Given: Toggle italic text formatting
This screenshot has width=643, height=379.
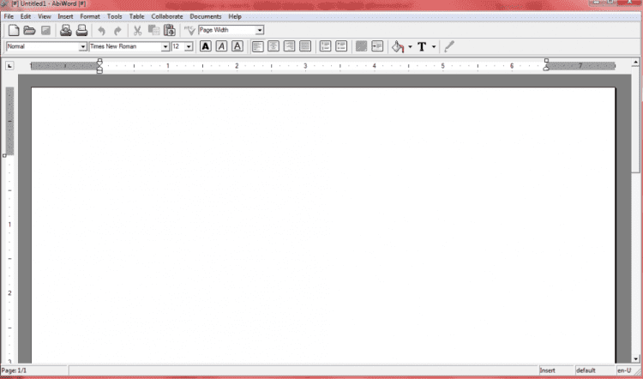Looking at the screenshot, I should click(221, 46).
